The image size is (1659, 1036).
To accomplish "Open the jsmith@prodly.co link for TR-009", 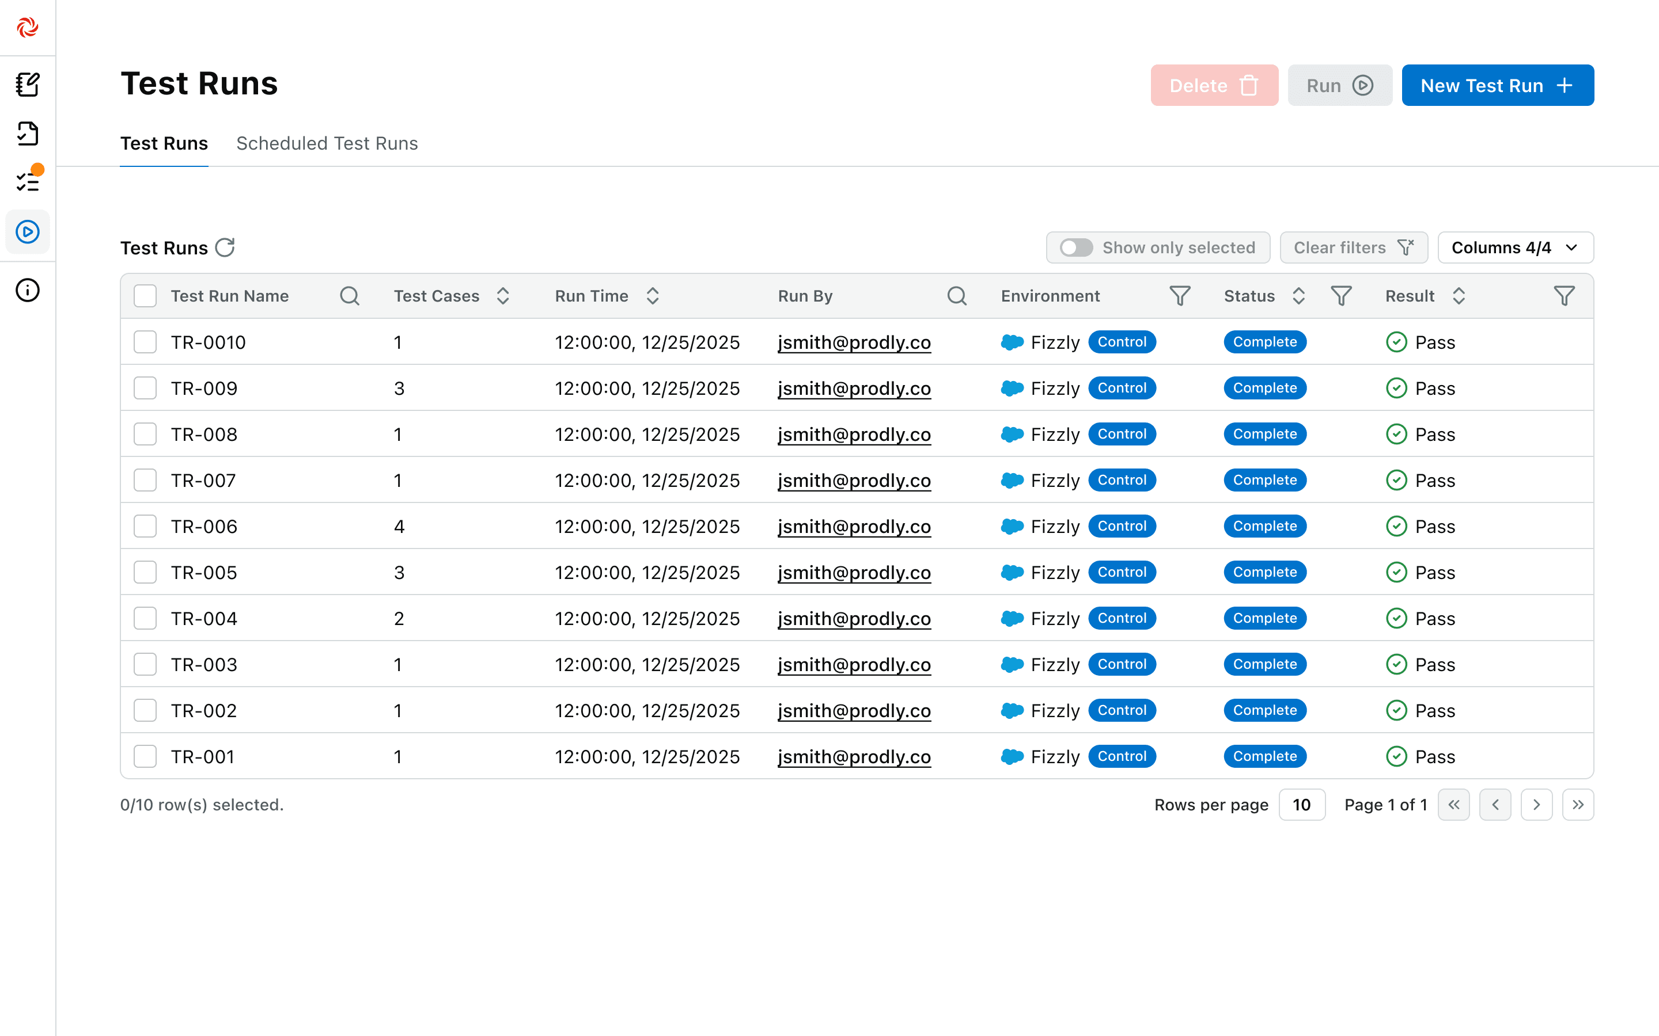I will click(854, 389).
